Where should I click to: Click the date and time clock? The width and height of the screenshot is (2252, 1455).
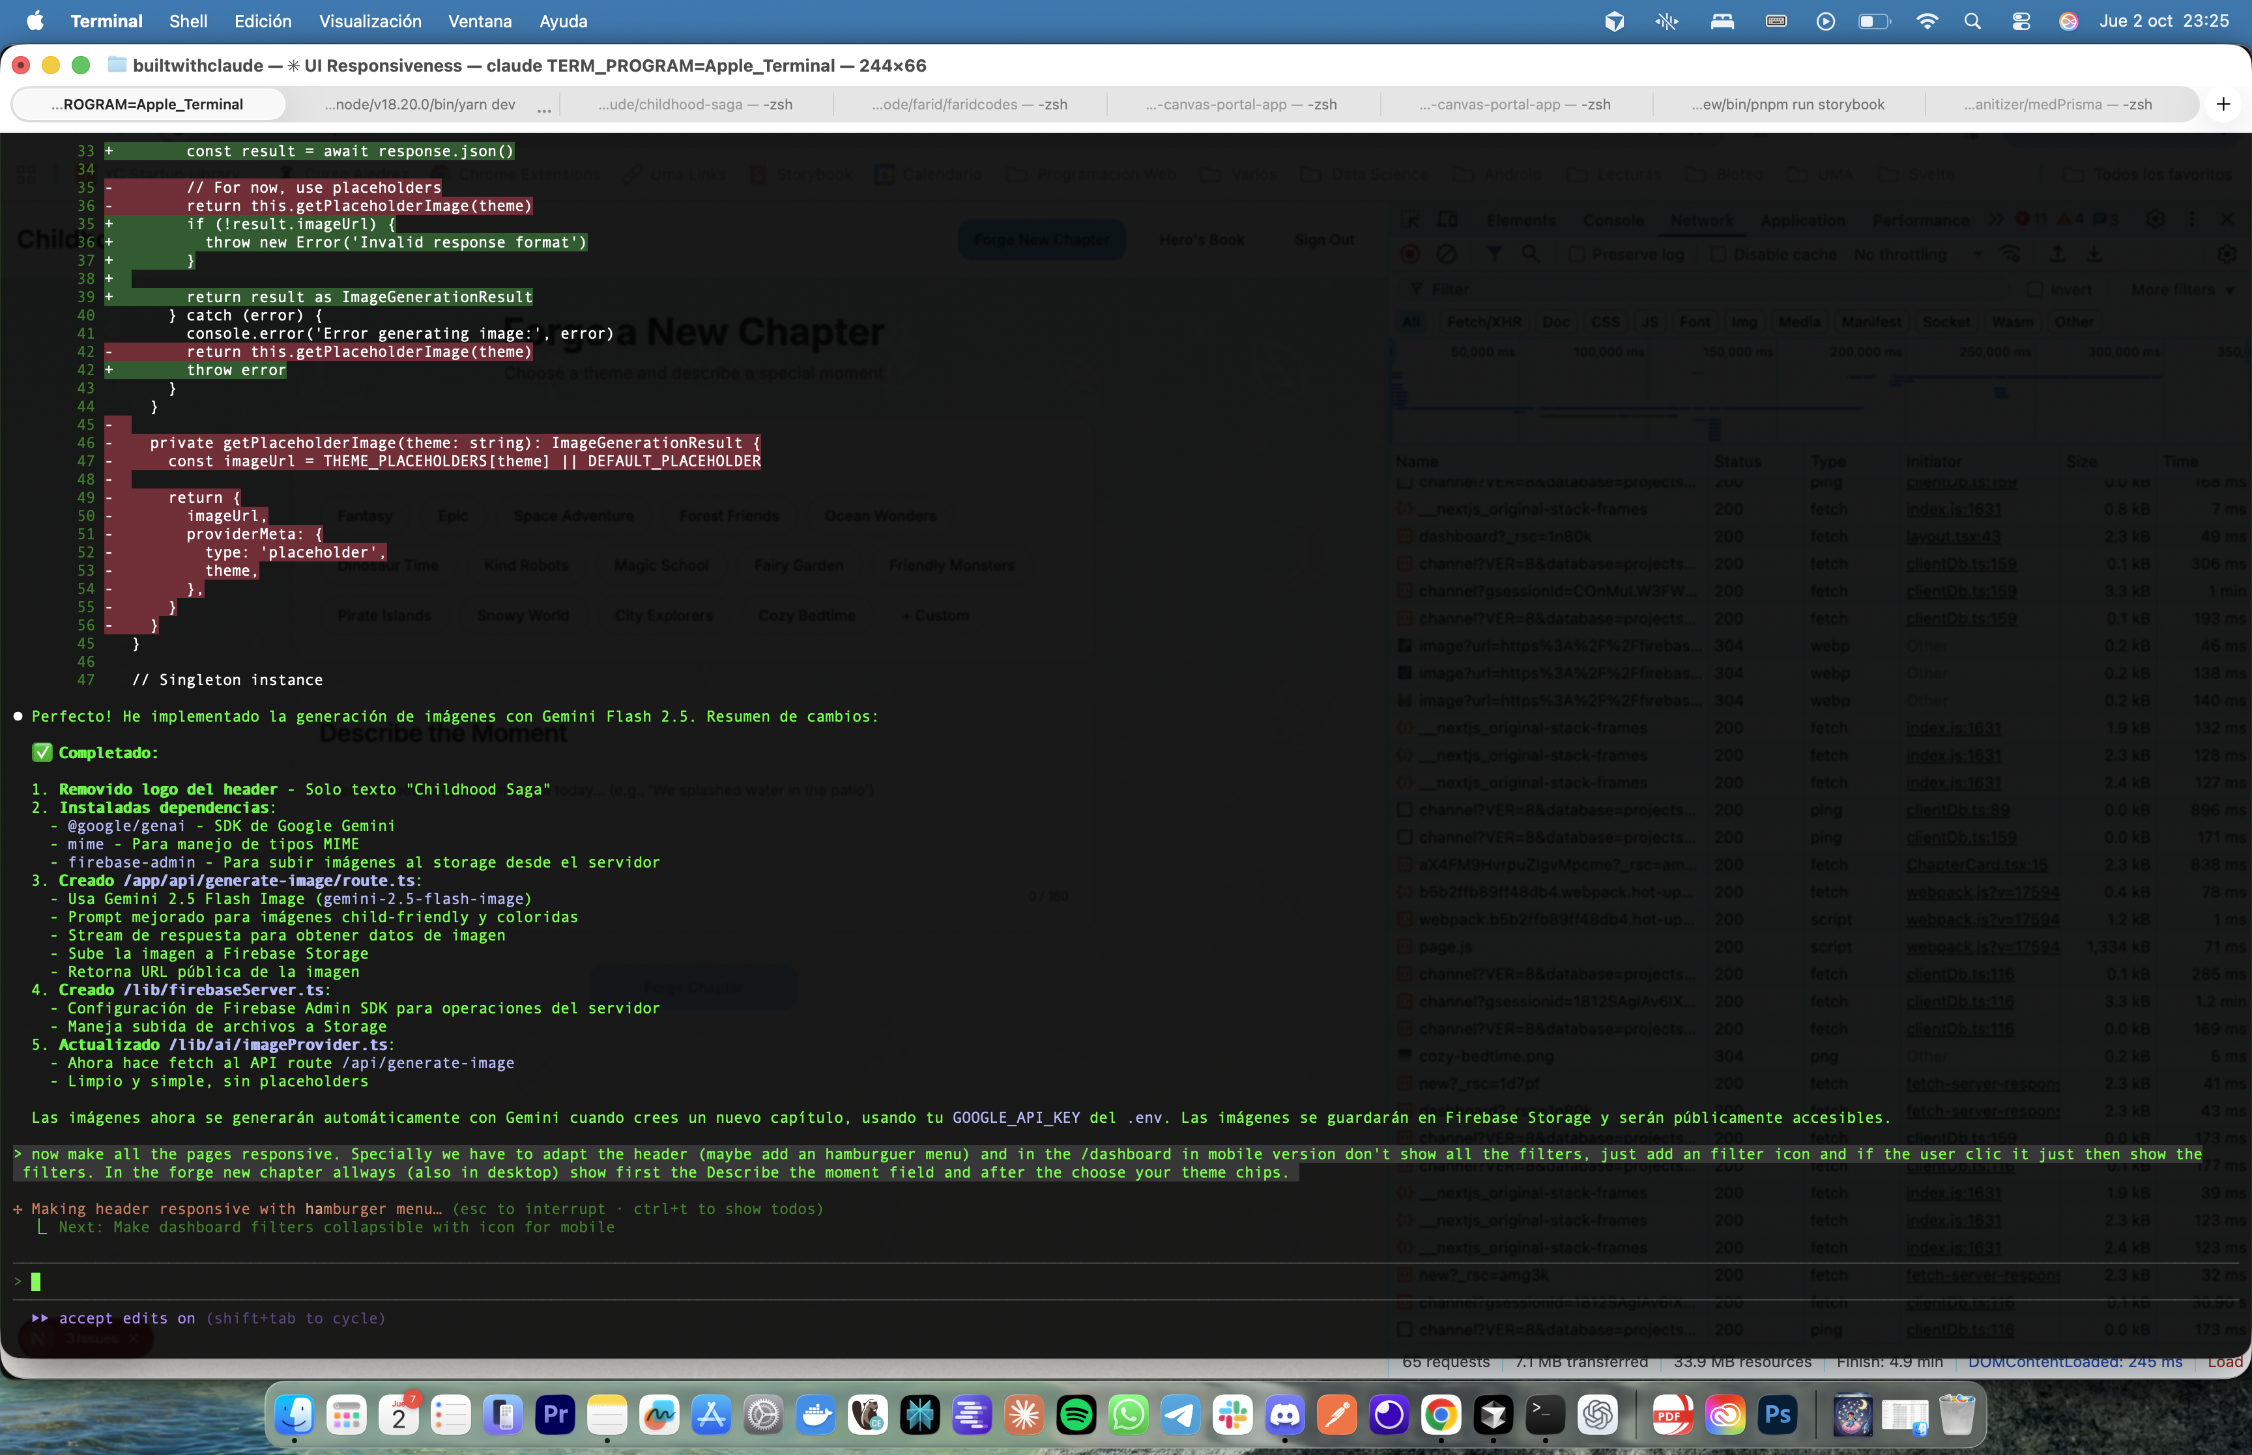2163,21
